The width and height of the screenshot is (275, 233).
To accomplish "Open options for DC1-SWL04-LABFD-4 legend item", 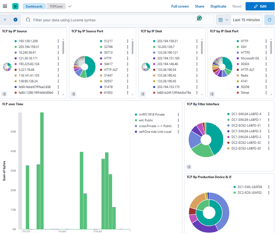I will tap(269, 114).
